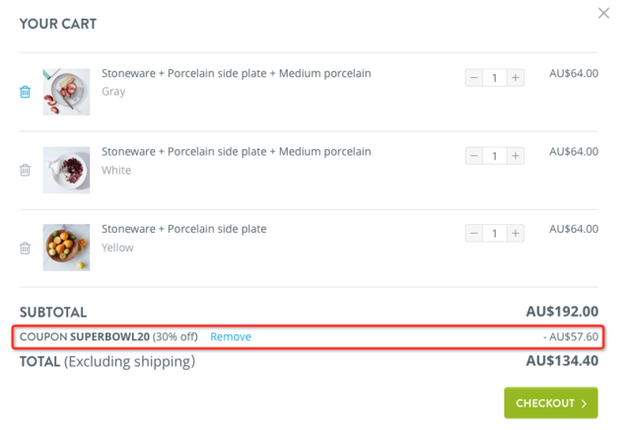Decrease quantity of the Gray plate set
This screenshot has width=629, height=430.
[x=474, y=78]
